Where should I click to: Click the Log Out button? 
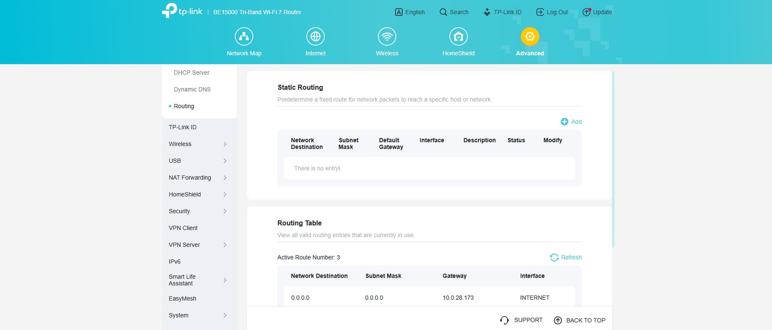(x=552, y=12)
